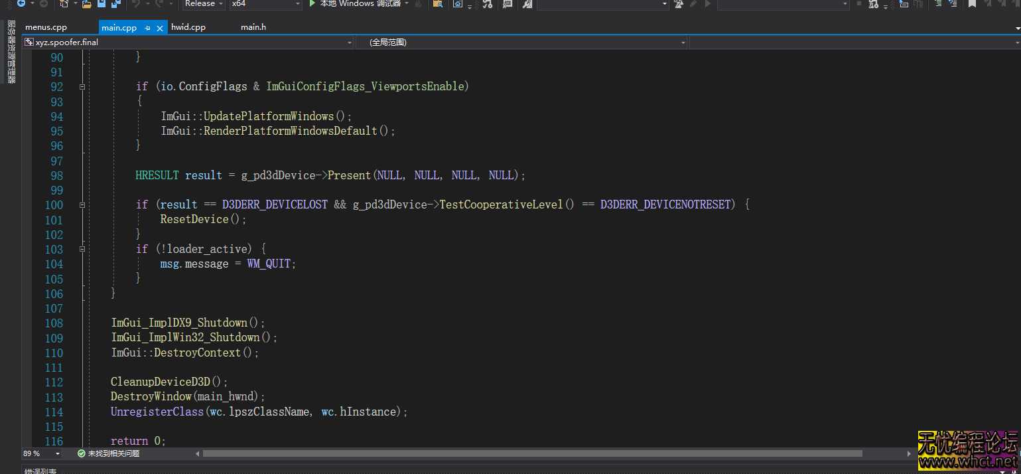1021x474 pixels.
Task: Click the open file folder icon
Action: tap(86, 4)
